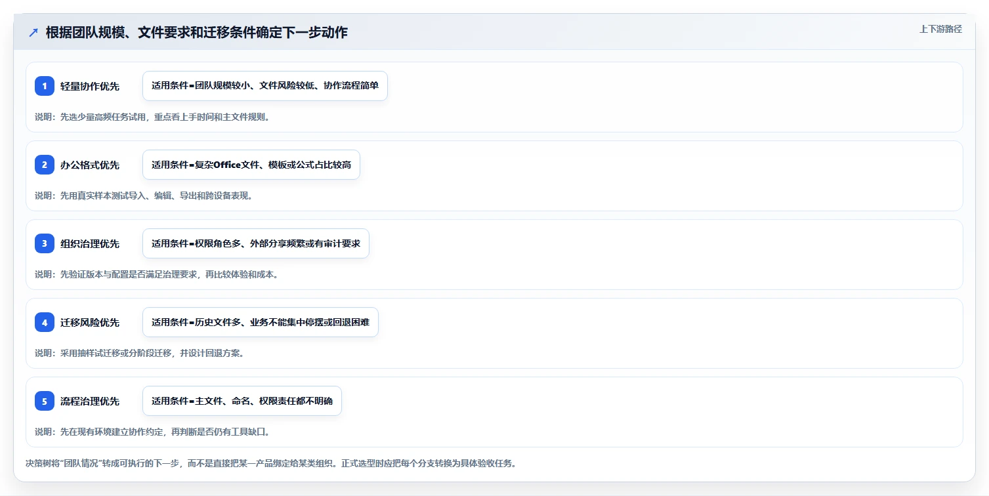Click the 历史文件多、业务不能集中停摆 condition box
Screen dimensions: 989x496
[261, 322]
